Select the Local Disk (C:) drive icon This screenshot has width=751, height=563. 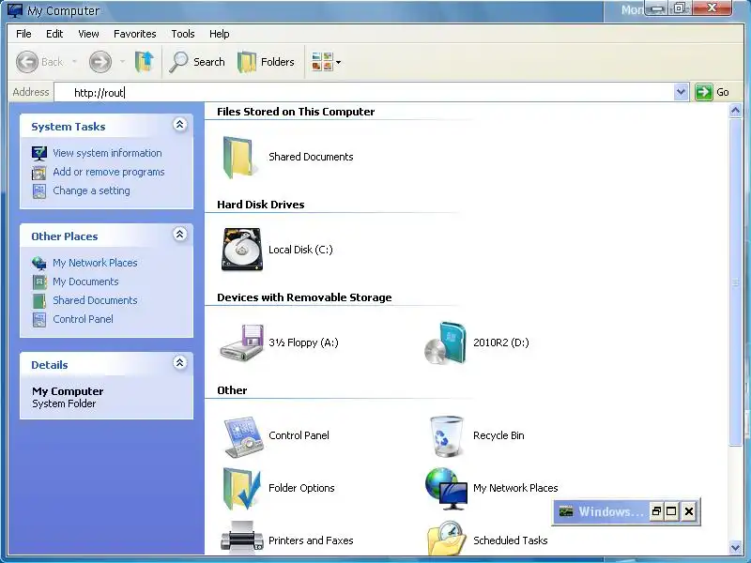(x=242, y=250)
